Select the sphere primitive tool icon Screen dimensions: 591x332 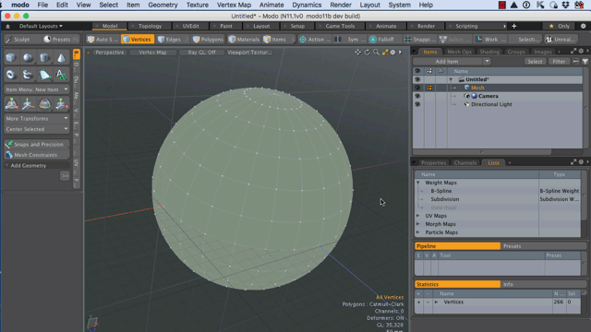pyautogui.click(x=28, y=57)
